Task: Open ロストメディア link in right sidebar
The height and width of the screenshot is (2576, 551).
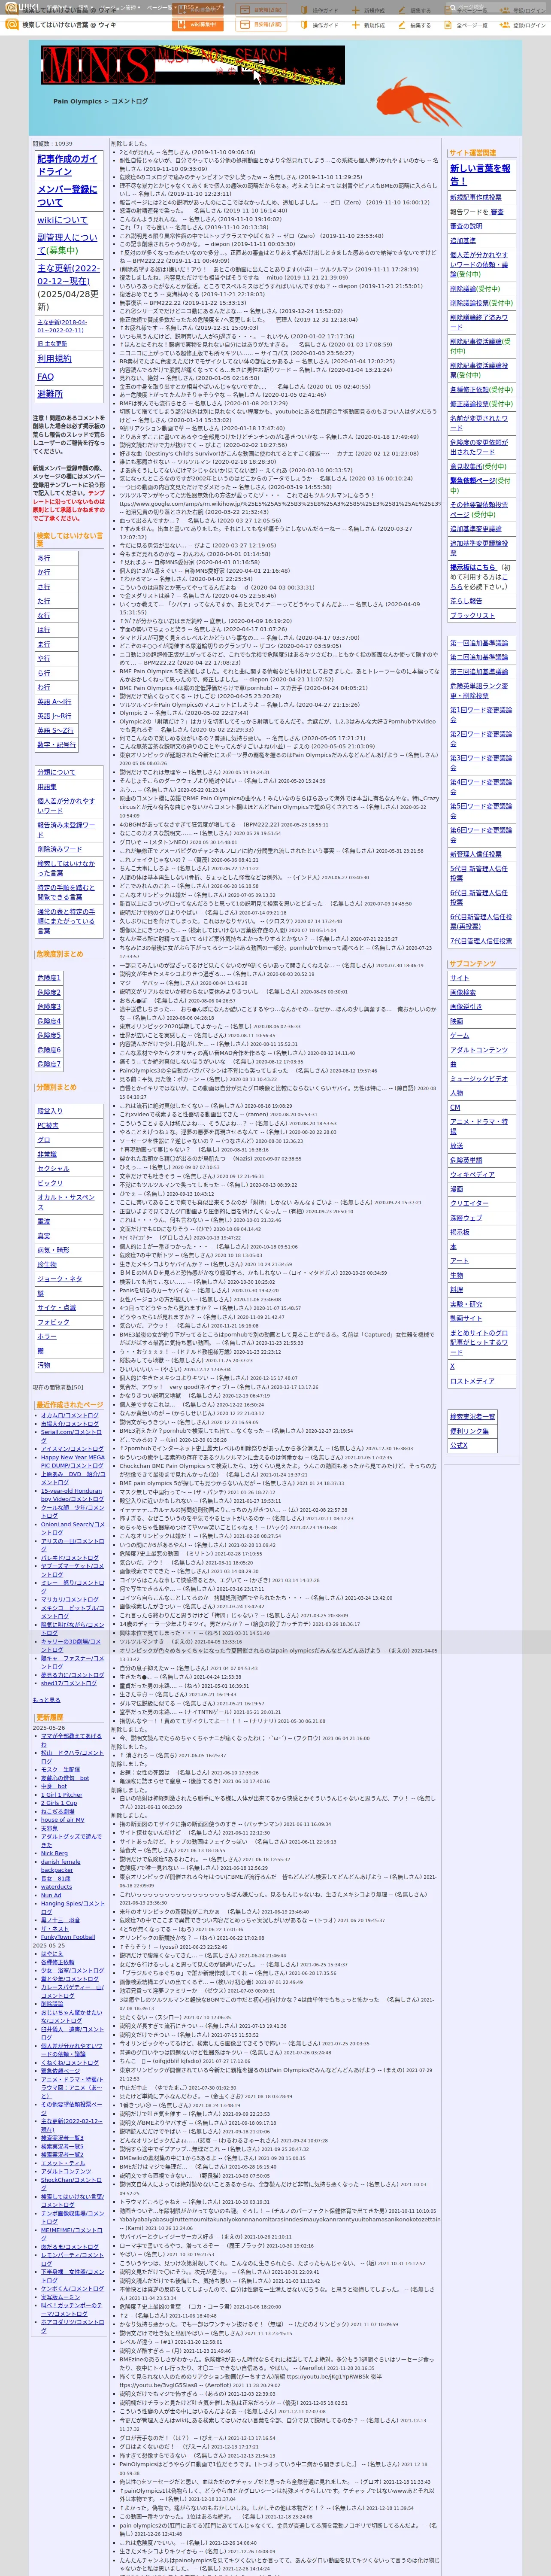Action: tap(471, 1381)
